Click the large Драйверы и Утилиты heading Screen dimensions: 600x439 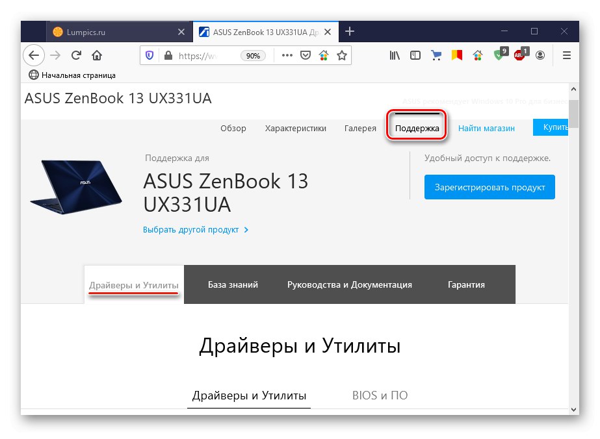[300, 345]
